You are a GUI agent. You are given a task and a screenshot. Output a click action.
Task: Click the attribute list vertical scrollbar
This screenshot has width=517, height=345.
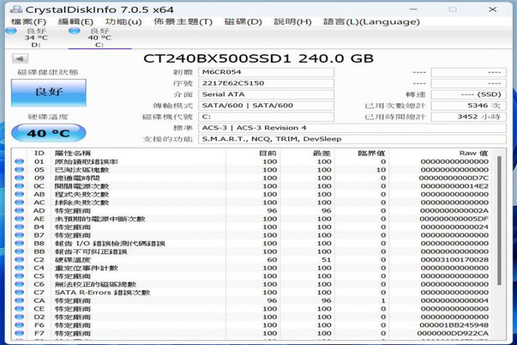coord(499,221)
